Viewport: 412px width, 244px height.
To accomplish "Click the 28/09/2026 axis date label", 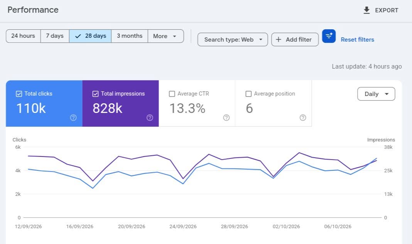I will tap(235, 226).
